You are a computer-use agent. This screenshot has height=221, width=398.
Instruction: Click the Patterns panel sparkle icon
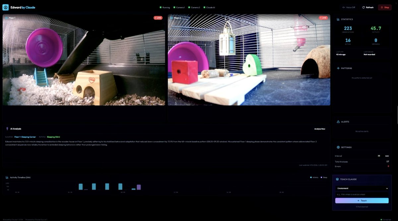coord(338,68)
